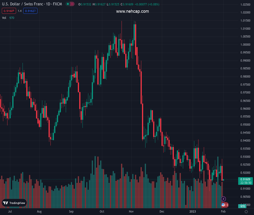Screen dimensions: 254x215
Task: Click the red sell price 0.91609 button
Action: pyautogui.click(x=8, y=11)
